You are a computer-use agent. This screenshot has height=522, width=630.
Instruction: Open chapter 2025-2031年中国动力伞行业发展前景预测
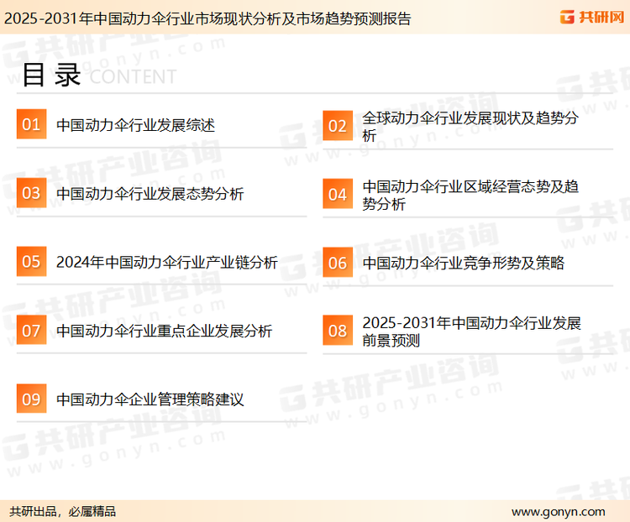click(x=472, y=331)
